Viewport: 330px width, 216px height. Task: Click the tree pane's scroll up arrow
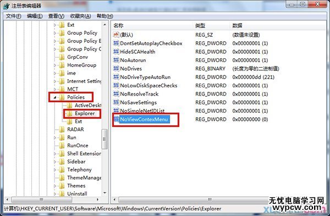(x=105, y=25)
